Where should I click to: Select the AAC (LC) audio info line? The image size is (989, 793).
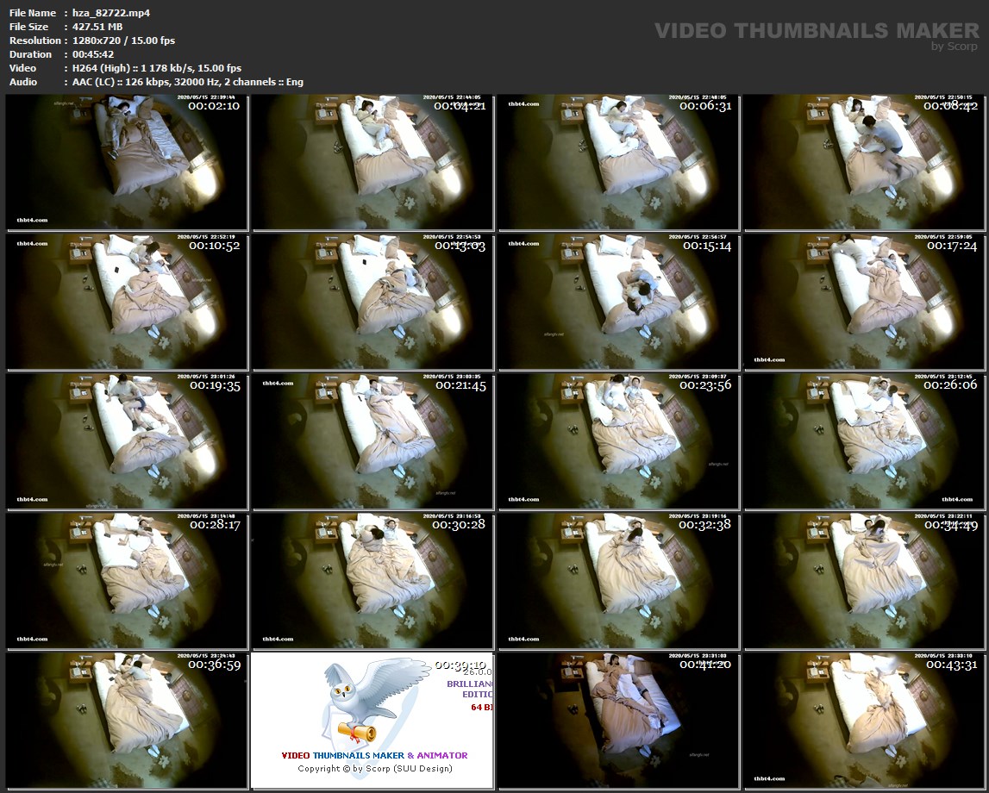click(187, 82)
